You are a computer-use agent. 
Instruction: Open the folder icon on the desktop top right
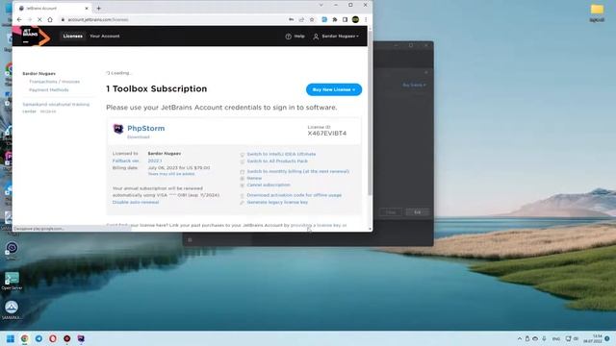click(597, 12)
